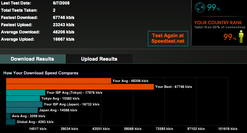Click the Your ISP Avg (Japan) bar
Image resolution: width=247 pixels, height=133 pixels.
tap(24, 104)
